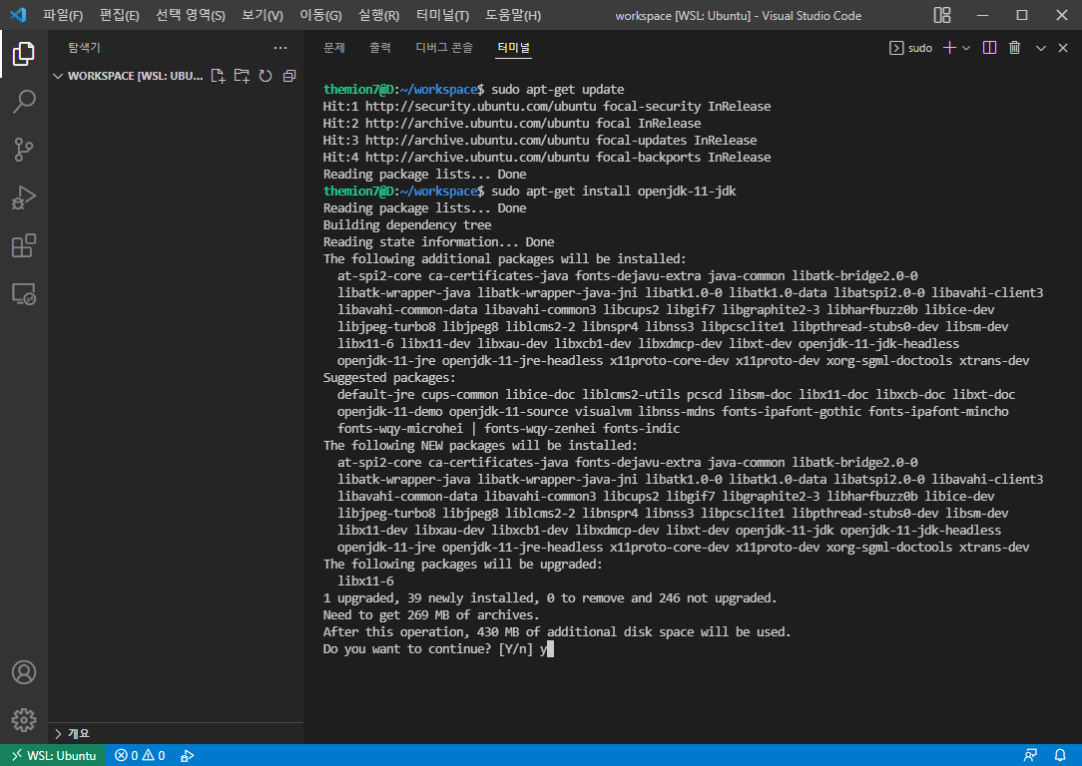Click 'Building dependency tree' line
1082x766 pixels.
[x=407, y=225]
